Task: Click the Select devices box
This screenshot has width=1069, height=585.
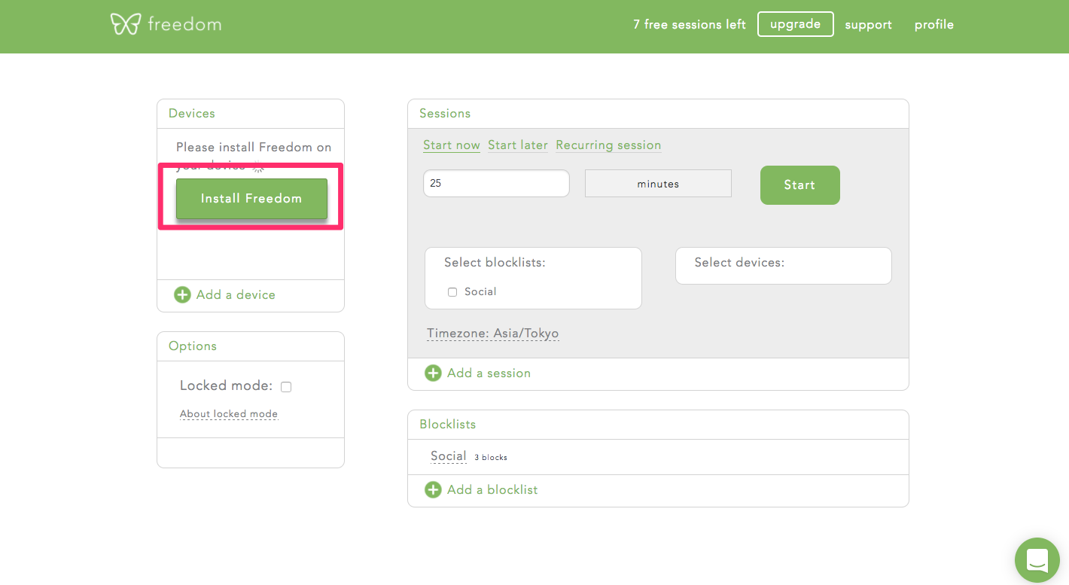Action: click(x=783, y=266)
